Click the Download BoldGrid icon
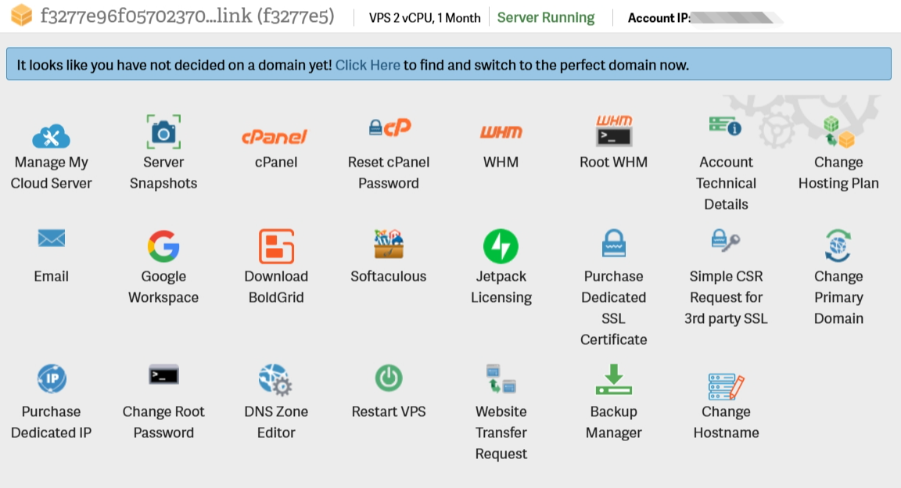Screen dimensions: 901x488 276,246
